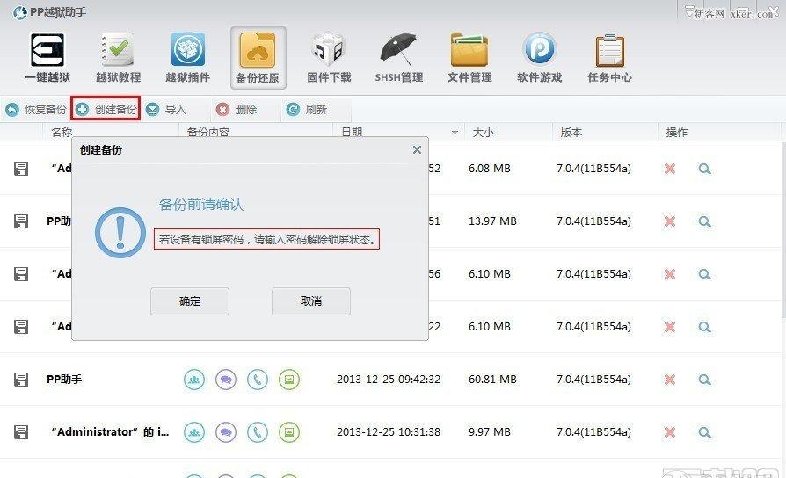
Task: Open the 任务中心 task center
Action: pyautogui.click(x=609, y=58)
